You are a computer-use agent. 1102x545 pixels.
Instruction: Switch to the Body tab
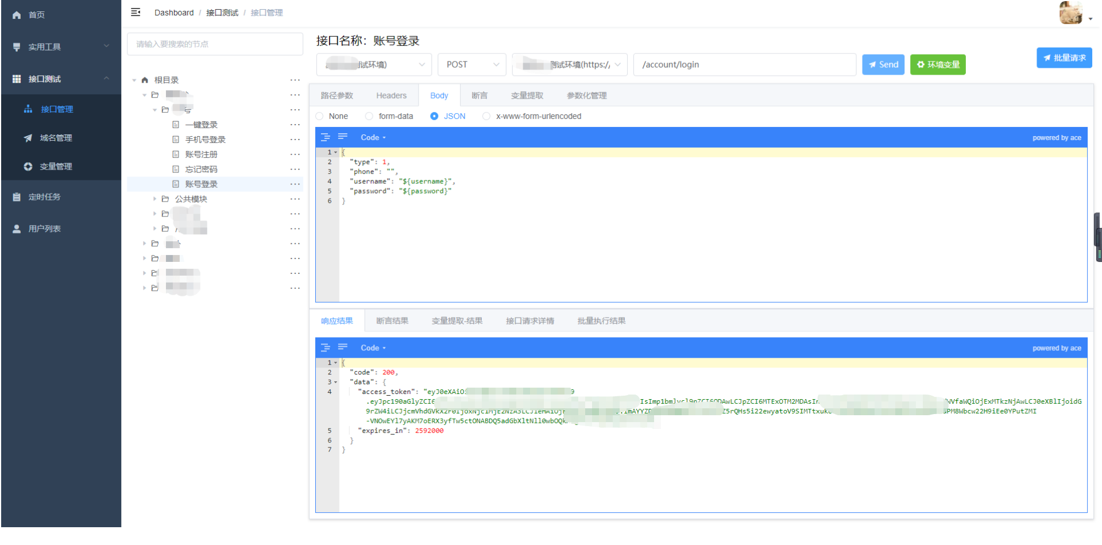pyautogui.click(x=439, y=96)
